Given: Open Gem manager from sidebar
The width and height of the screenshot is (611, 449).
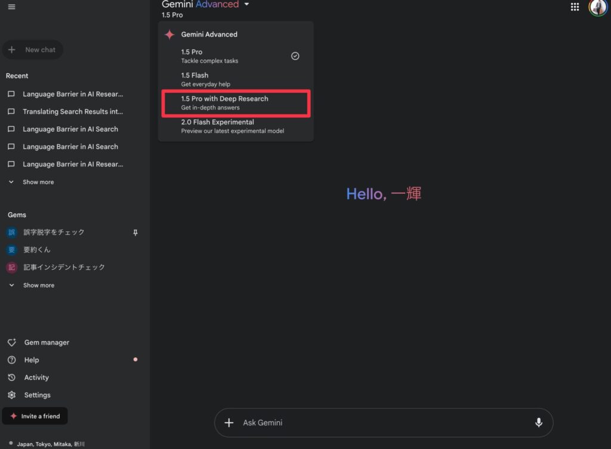Looking at the screenshot, I should click(x=46, y=342).
